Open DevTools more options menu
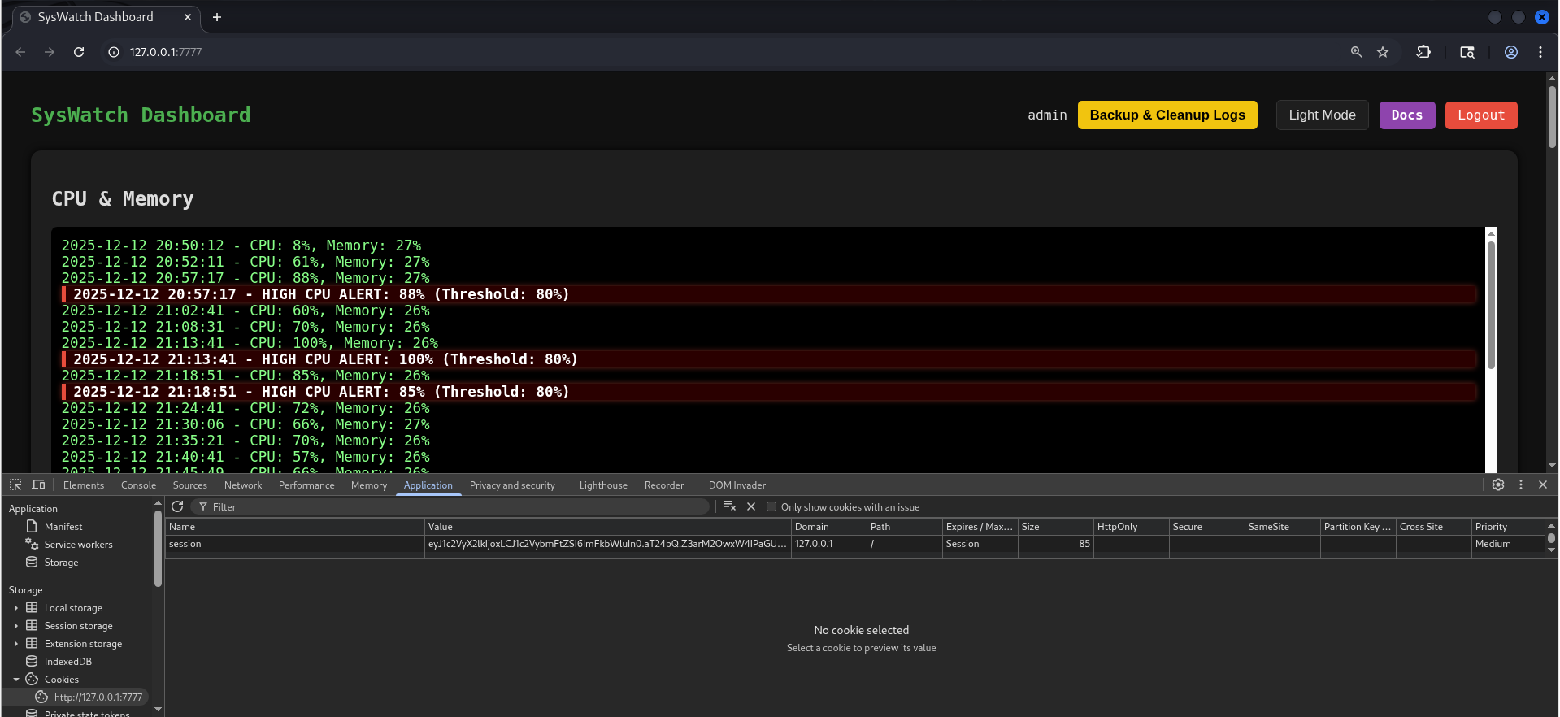The width and height of the screenshot is (1560, 717). coord(1521,485)
